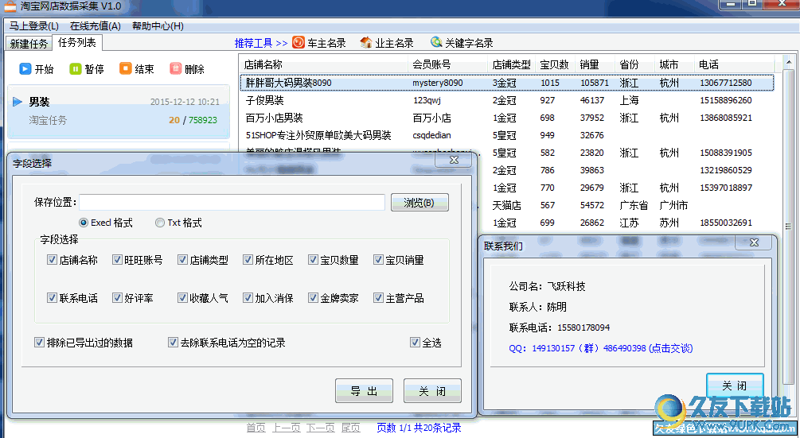Toggle the 金牌卖家 field checkbox
The width and height of the screenshot is (800, 438).
[313, 298]
